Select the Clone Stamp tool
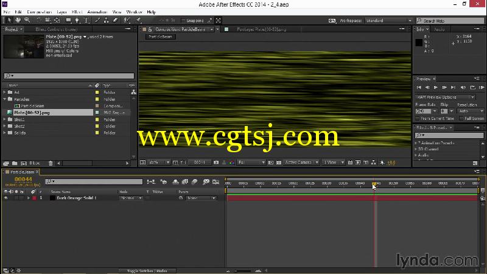This screenshot has height=274, width=487. 106,21
